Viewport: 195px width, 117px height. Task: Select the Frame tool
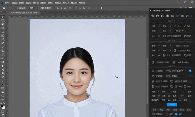click(x=3, y=36)
